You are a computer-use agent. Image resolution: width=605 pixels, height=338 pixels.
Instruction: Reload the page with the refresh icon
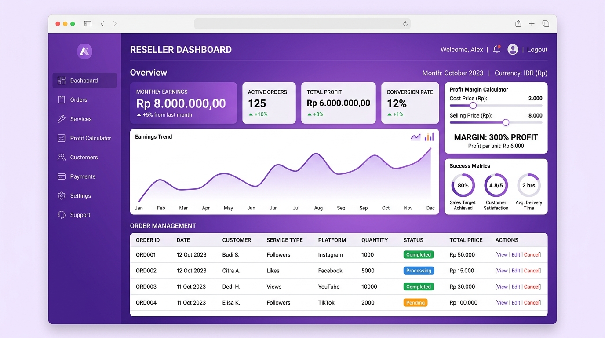[405, 24]
